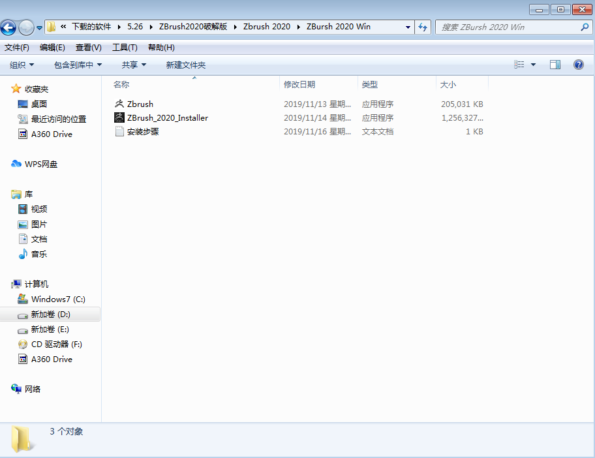Open the 查看(V) menu

[x=89, y=48]
